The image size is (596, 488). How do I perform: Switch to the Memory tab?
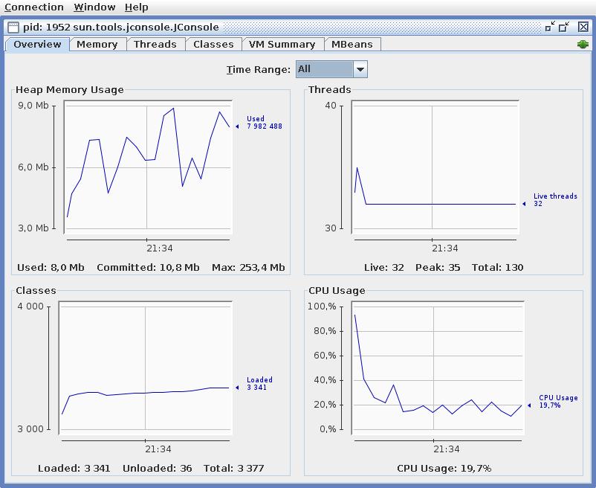[x=97, y=44]
